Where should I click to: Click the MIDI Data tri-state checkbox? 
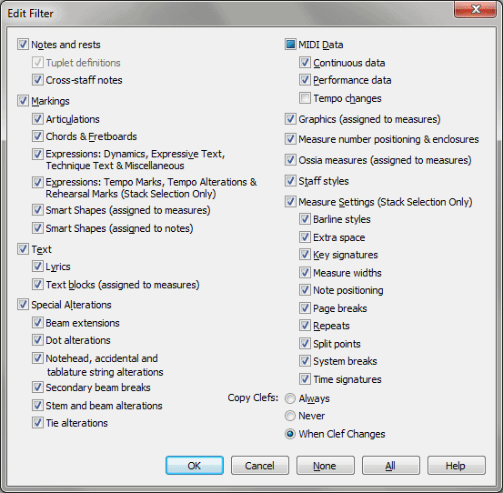pyautogui.click(x=290, y=45)
